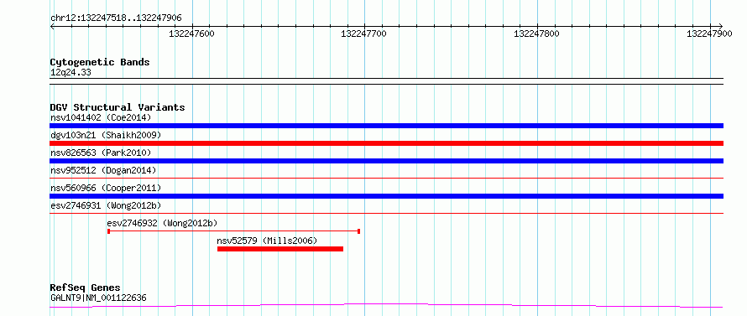
Task: Select the nsv952512 (Dogan2014) thin red line
Action: (x=386, y=178)
